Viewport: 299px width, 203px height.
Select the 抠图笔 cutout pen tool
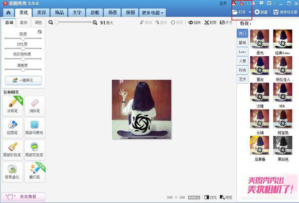[12, 128]
